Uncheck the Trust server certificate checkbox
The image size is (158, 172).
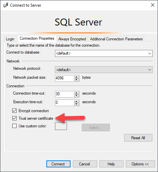click(15, 118)
